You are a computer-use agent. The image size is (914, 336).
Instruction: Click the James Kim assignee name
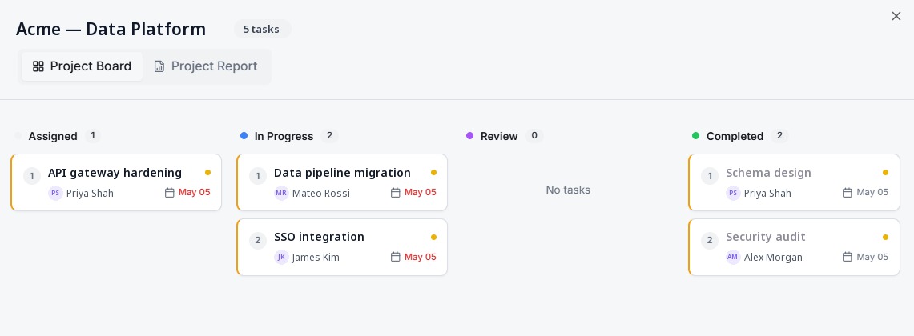316,258
